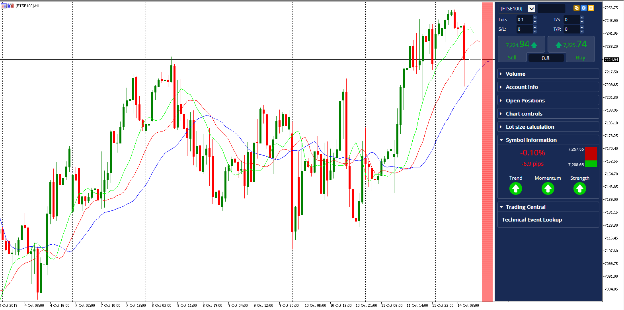Viewport: 624px width, 310px height.
Task: Click the green Strength up-arrow indicator
Action: (580, 189)
